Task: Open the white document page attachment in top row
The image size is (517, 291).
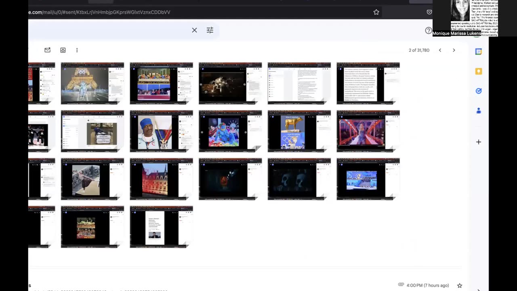Action: (x=299, y=83)
